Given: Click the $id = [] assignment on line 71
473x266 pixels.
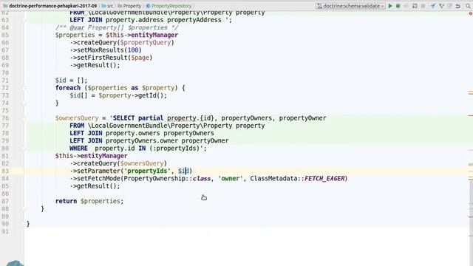Looking at the screenshot, I should point(71,81).
